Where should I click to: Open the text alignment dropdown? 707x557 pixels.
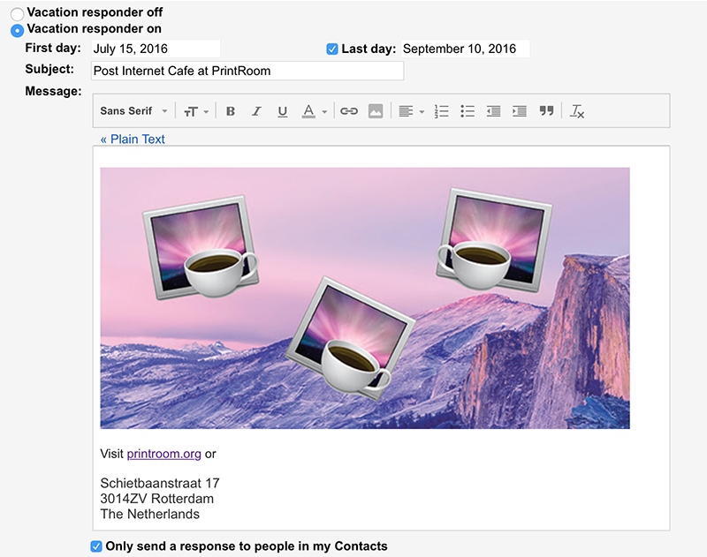click(x=411, y=111)
